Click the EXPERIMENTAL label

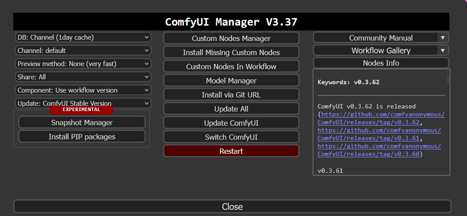point(82,110)
